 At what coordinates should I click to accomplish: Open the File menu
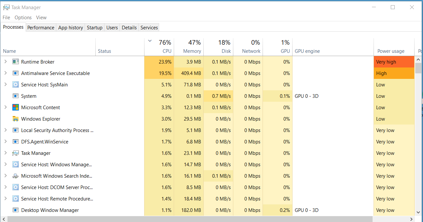[6, 17]
